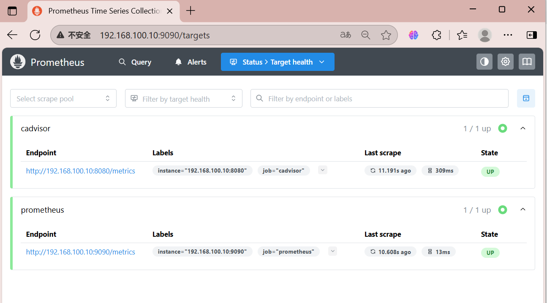This screenshot has width=547, height=303.
Task: Click the prometheus pool title
Action: [x=43, y=210]
